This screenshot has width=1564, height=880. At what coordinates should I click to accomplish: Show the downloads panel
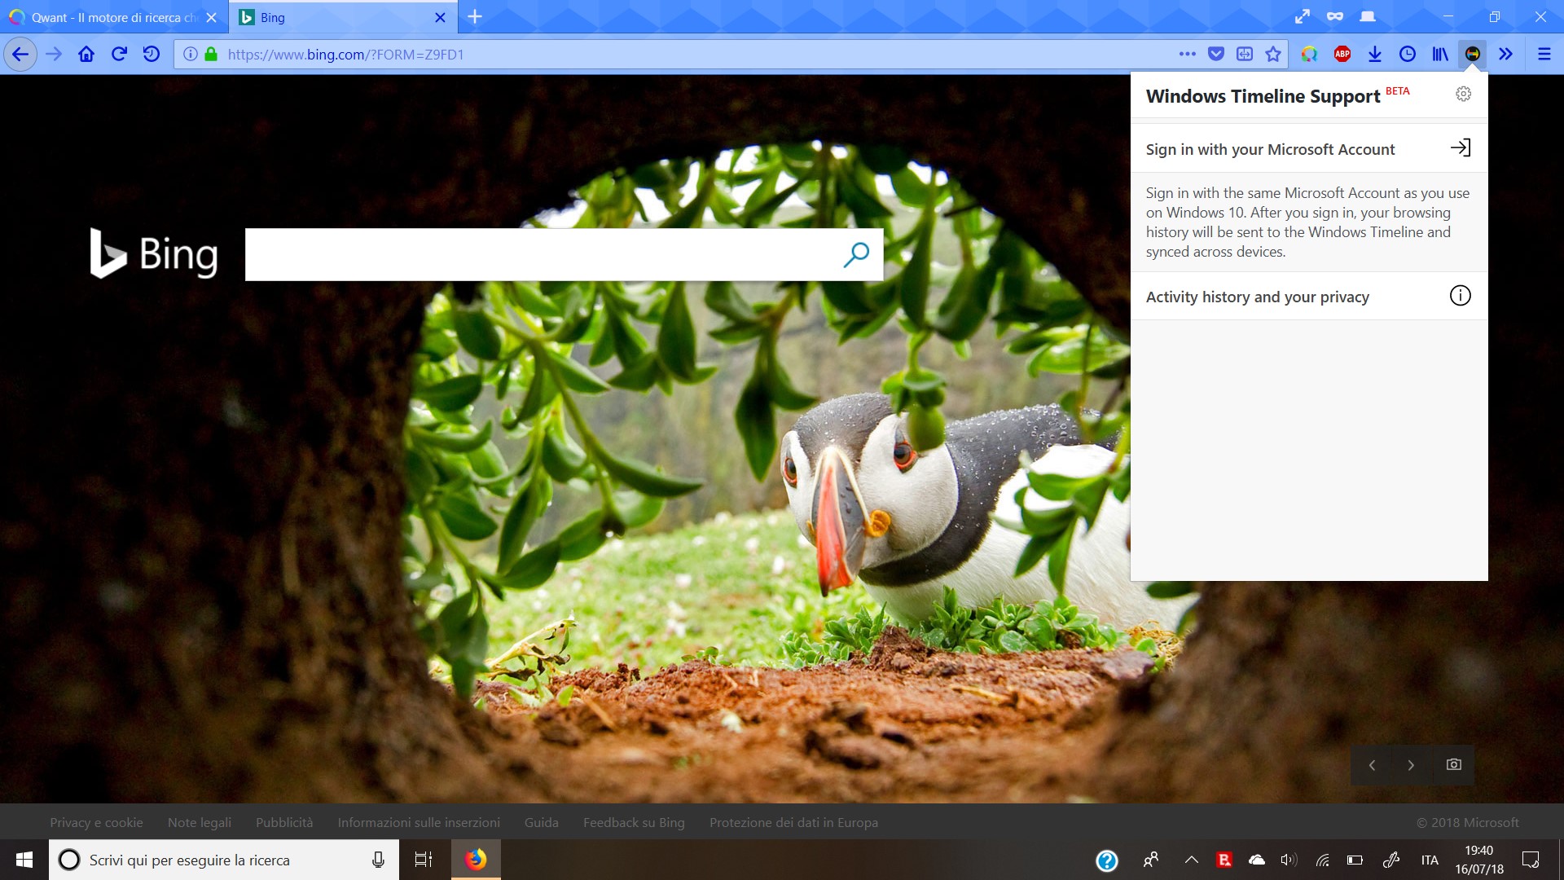point(1375,55)
